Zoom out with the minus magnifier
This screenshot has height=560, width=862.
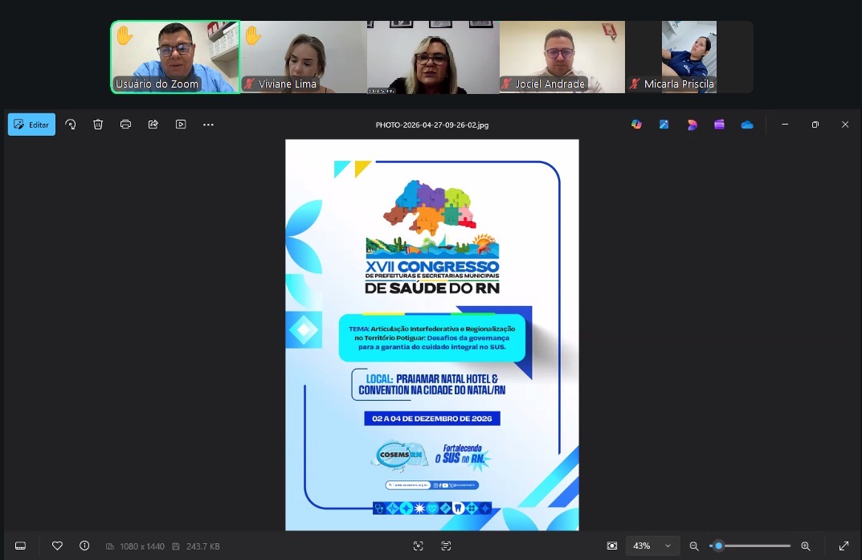(694, 546)
